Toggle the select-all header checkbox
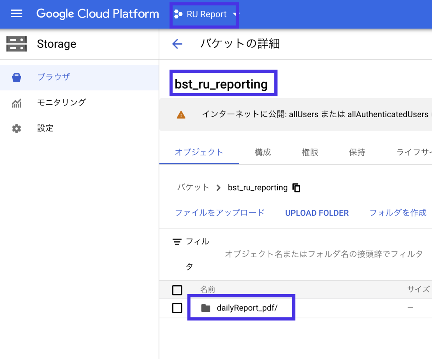This screenshot has height=359, width=432. pos(177,290)
